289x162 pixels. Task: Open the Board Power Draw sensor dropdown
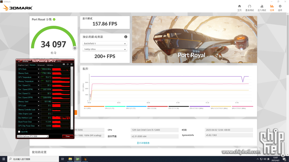tap(39, 122)
